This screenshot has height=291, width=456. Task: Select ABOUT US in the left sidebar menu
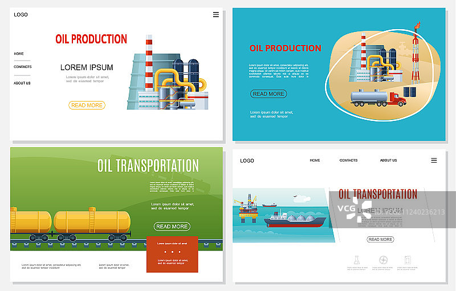[22, 83]
